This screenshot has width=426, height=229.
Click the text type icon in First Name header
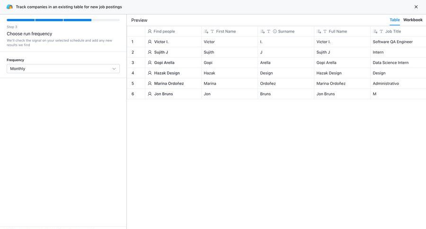click(x=212, y=32)
